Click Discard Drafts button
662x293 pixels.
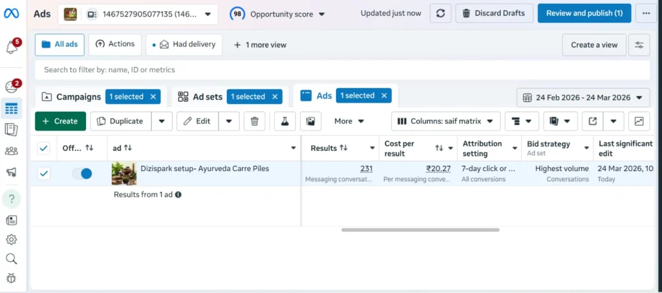tap(495, 14)
